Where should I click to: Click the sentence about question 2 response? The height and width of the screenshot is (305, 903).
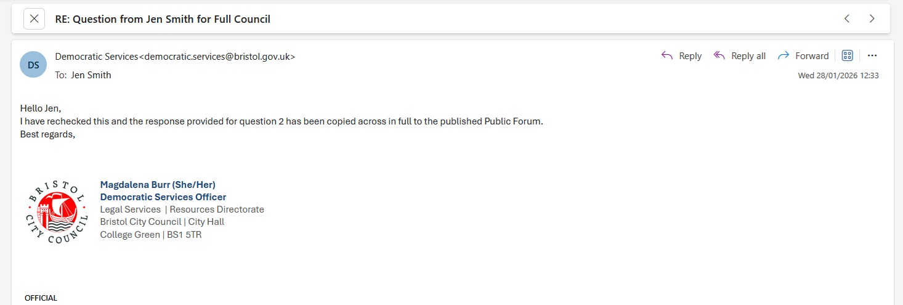pyautogui.click(x=281, y=121)
